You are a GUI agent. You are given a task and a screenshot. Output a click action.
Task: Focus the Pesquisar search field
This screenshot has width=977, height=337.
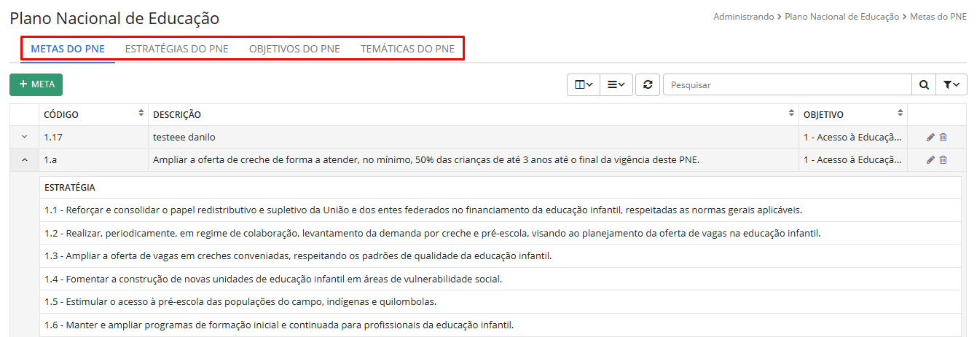point(788,85)
